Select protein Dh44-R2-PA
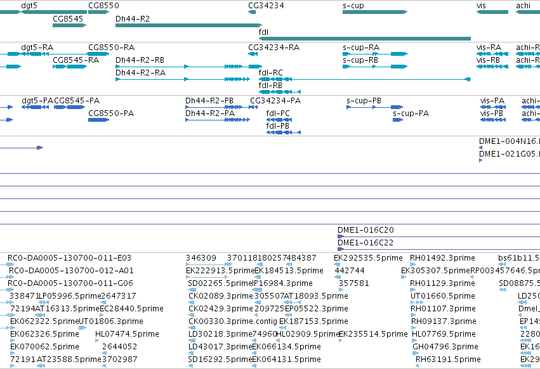 pyautogui.click(x=218, y=120)
